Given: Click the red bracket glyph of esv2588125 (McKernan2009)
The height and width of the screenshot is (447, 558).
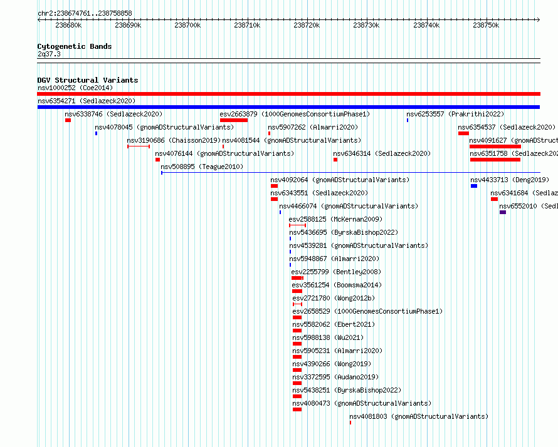Looking at the screenshot, I should point(298,225).
